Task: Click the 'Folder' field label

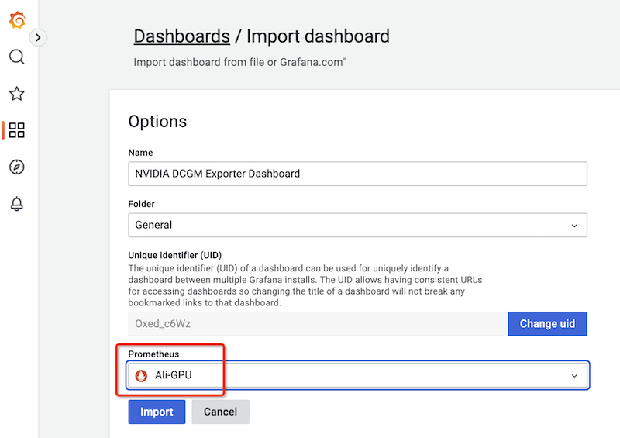Action: [141, 204]
